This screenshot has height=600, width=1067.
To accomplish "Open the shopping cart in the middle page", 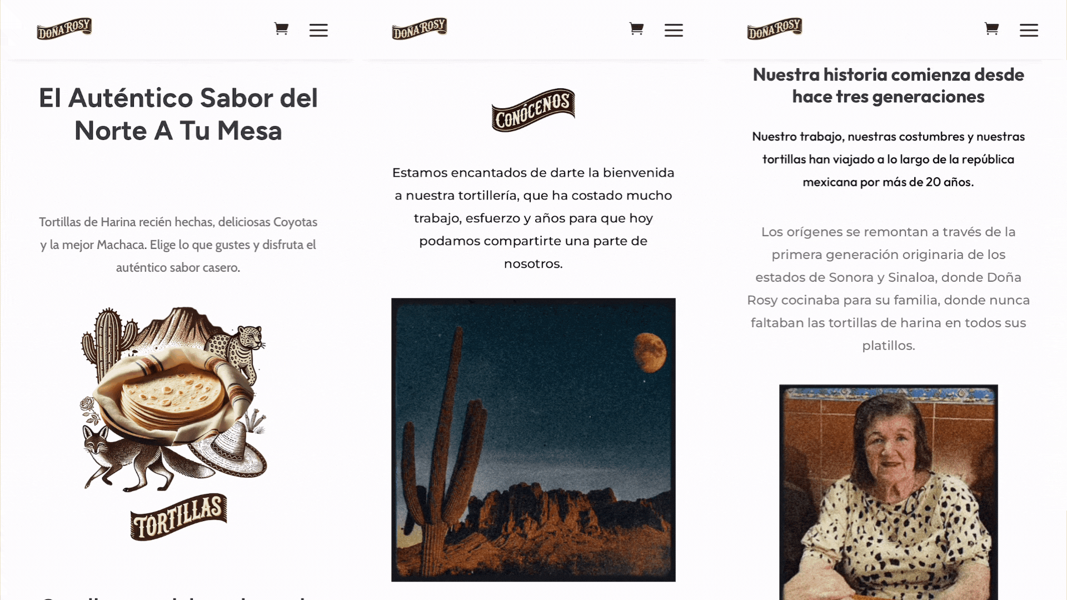I will [x=636, y=29].
